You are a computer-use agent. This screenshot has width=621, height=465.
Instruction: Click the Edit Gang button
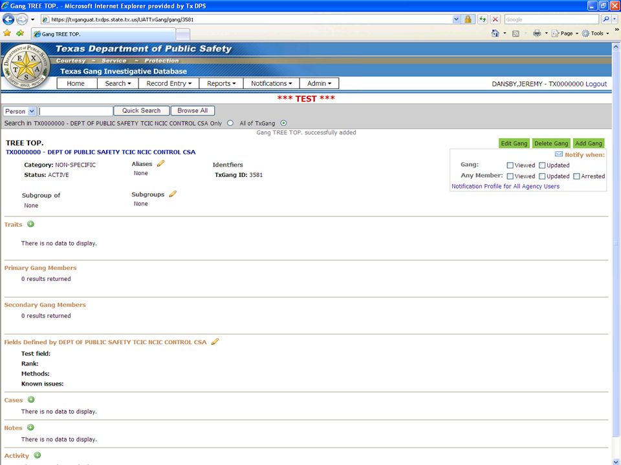[514, 143]
